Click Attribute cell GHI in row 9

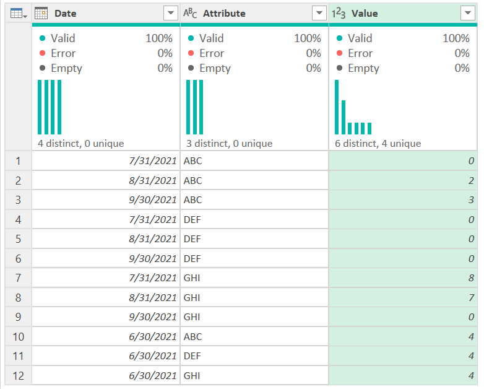pos(254,317)
